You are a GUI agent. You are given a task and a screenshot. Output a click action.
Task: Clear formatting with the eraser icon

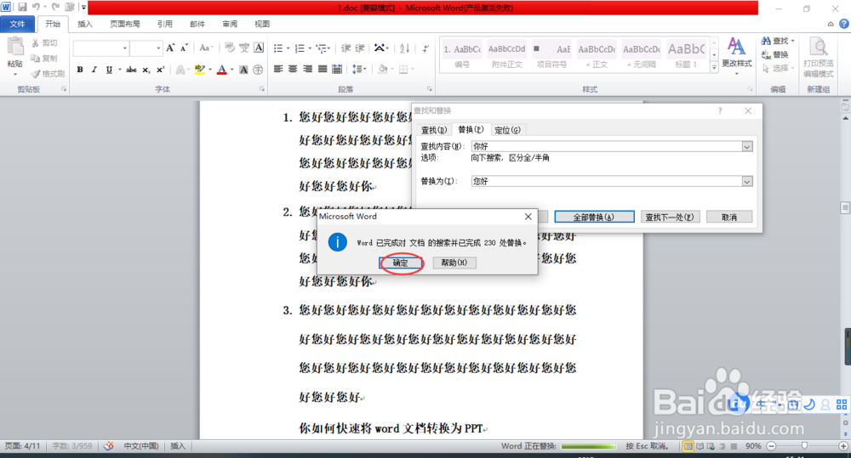coord(230,48)
